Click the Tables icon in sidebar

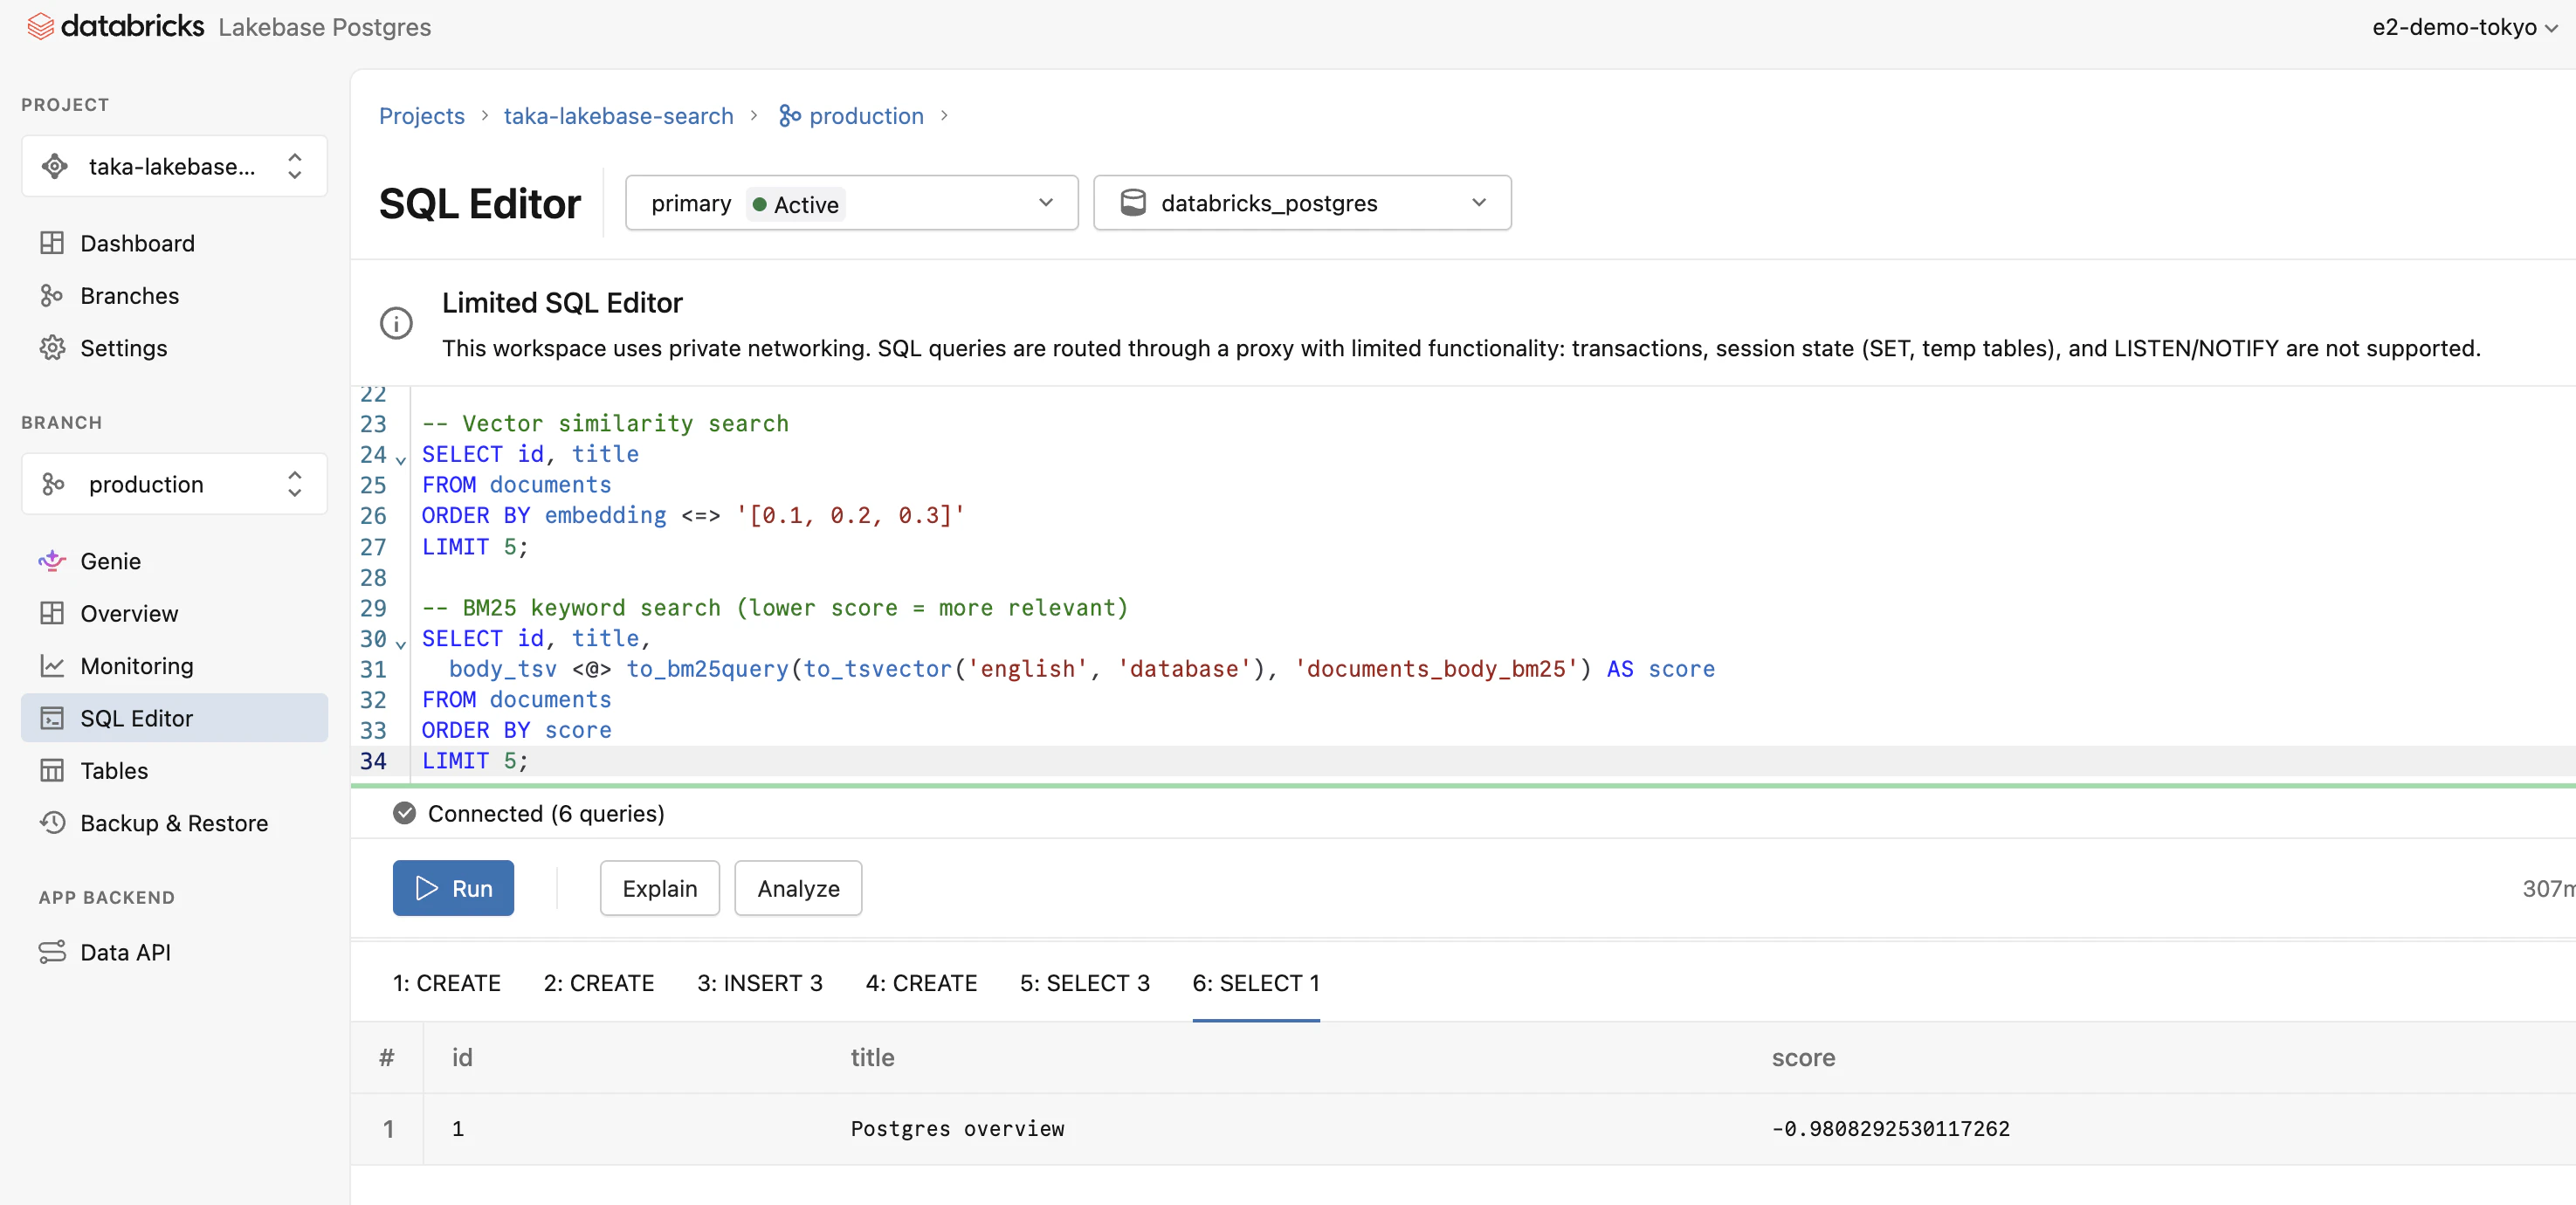click(x=52, y=770)
